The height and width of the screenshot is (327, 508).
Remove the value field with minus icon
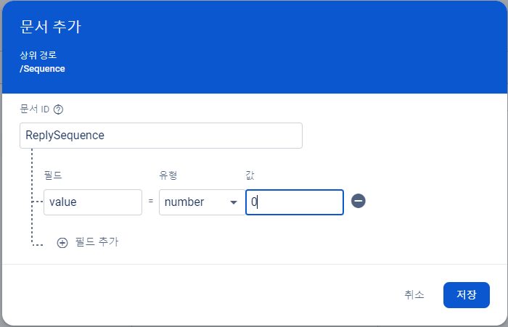point(359,201)
